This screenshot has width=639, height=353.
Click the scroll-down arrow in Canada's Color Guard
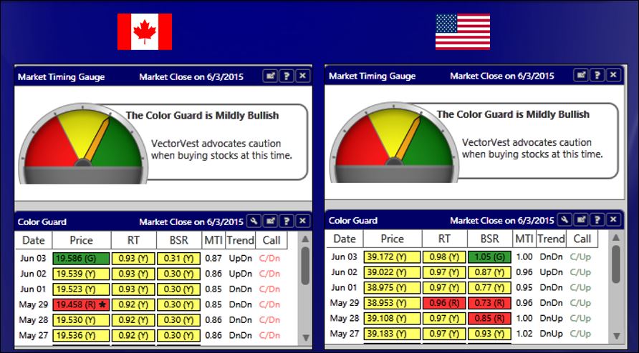pyautogui.click(x=306, y=337)
